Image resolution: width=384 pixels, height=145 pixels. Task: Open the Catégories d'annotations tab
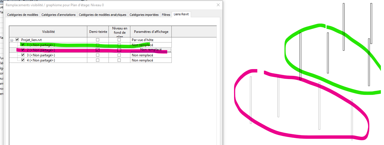pos(59,15)
